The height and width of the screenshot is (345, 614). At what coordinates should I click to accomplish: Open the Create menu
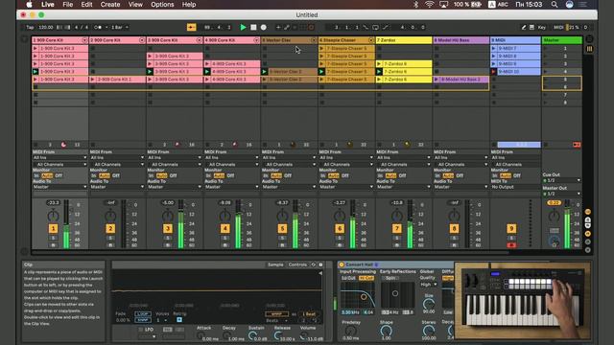tap(110, 5)
